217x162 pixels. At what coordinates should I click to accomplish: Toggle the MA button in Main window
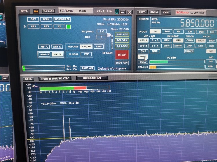(36, 11)
